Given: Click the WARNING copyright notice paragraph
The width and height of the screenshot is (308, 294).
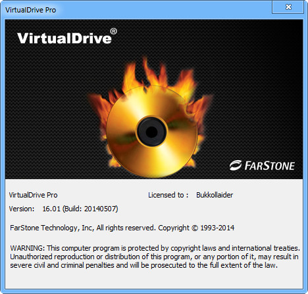Looking at the screenshot, I should [155, 257].
